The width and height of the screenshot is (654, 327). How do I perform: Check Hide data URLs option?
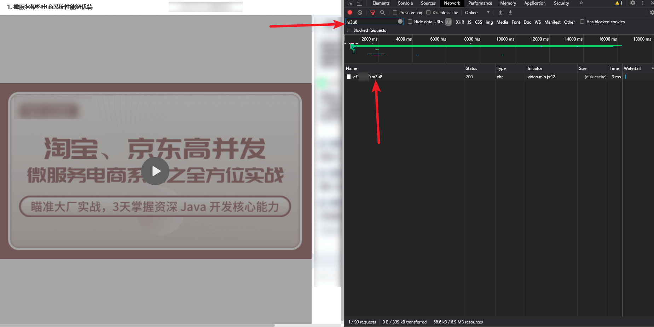pyautogui.click(x=410, y=22)
